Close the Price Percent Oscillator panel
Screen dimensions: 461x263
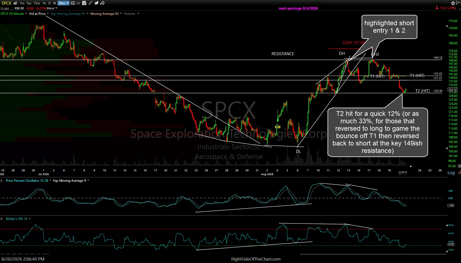pos(1,181)
